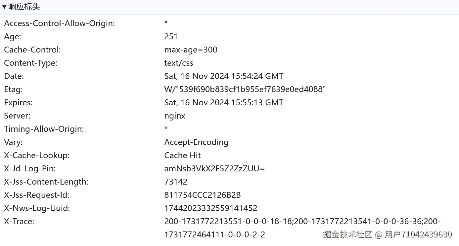459x246 pixels.
Task: Collapse the 响应标头 section triangle
Action: click(x=4, y=7)
